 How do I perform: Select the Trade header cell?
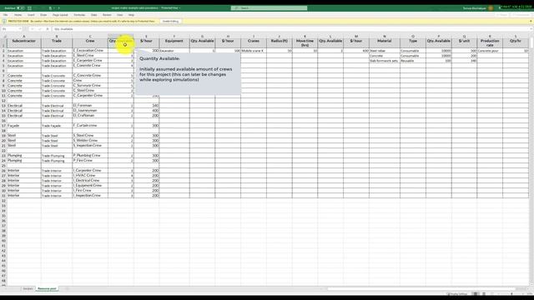click(x=57, y=42)
